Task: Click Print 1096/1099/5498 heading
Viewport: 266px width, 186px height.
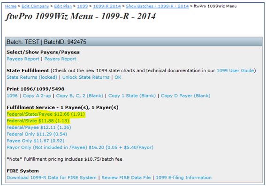Action: [35, 89]
